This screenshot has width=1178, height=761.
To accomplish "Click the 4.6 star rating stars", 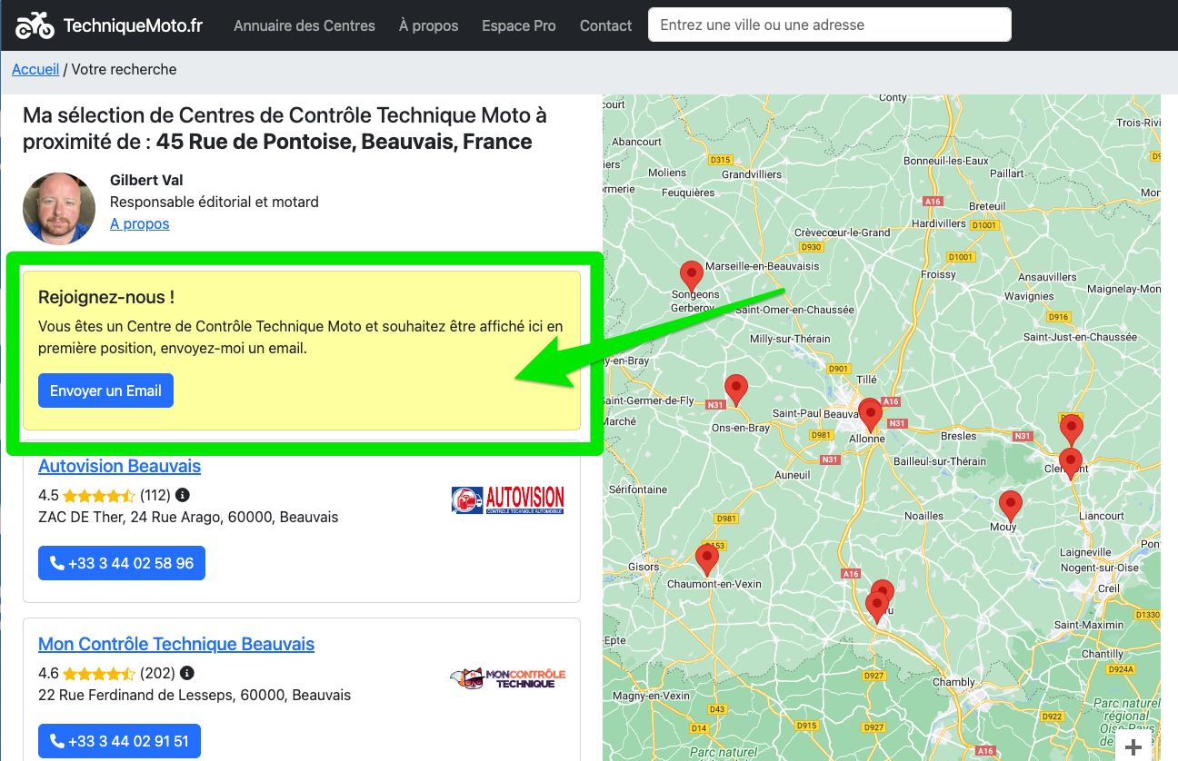I will point(99,674).
